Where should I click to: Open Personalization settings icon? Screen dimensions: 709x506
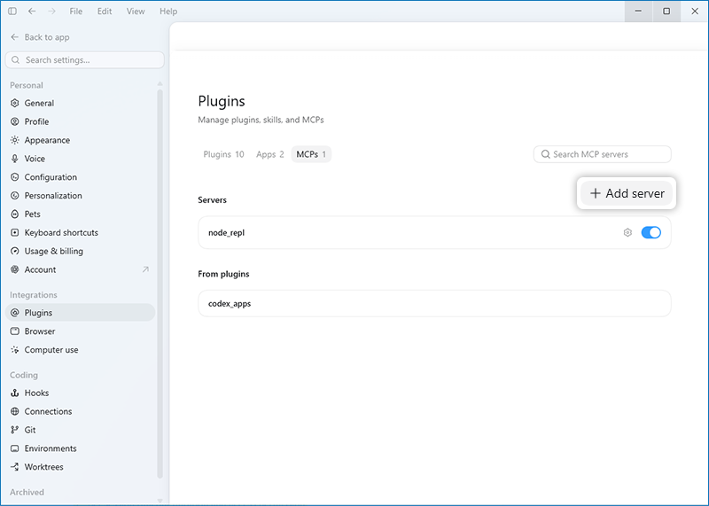click(15, 196)
